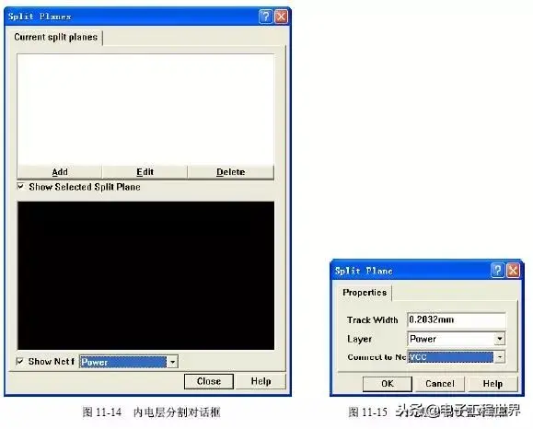The height and width of the screenshot is (429, 533).
Task: Click the X icon in Split Plane title bar
Action: click(513, 271)
